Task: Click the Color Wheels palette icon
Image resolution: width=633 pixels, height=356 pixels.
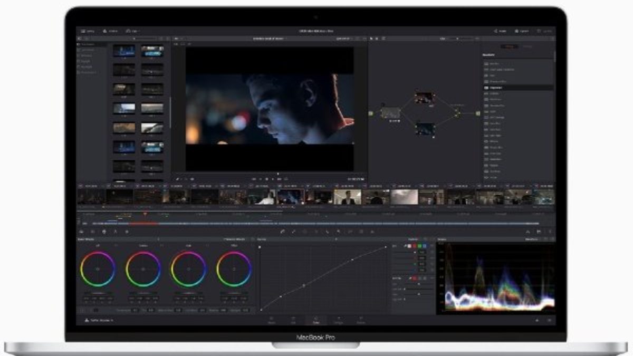Action: tap(104, 232)
